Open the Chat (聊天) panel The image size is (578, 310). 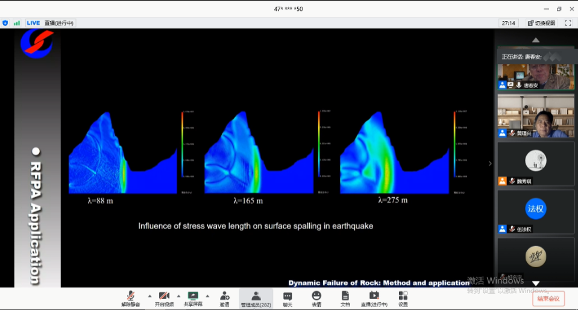pyautogui.click(x=287, y=298)
